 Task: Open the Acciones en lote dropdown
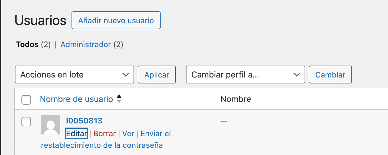(74, 75)
